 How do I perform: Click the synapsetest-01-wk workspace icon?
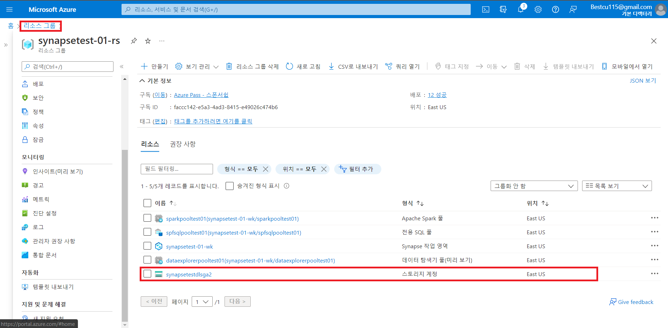click(x=159, y=246)
